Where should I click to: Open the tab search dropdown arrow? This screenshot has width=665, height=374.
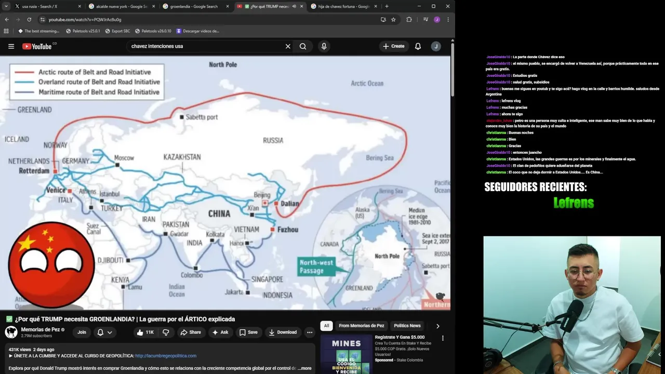click(x=6, y=6)
